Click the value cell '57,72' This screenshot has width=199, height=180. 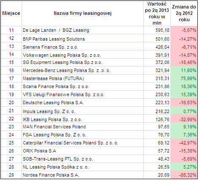pos(157,151)
